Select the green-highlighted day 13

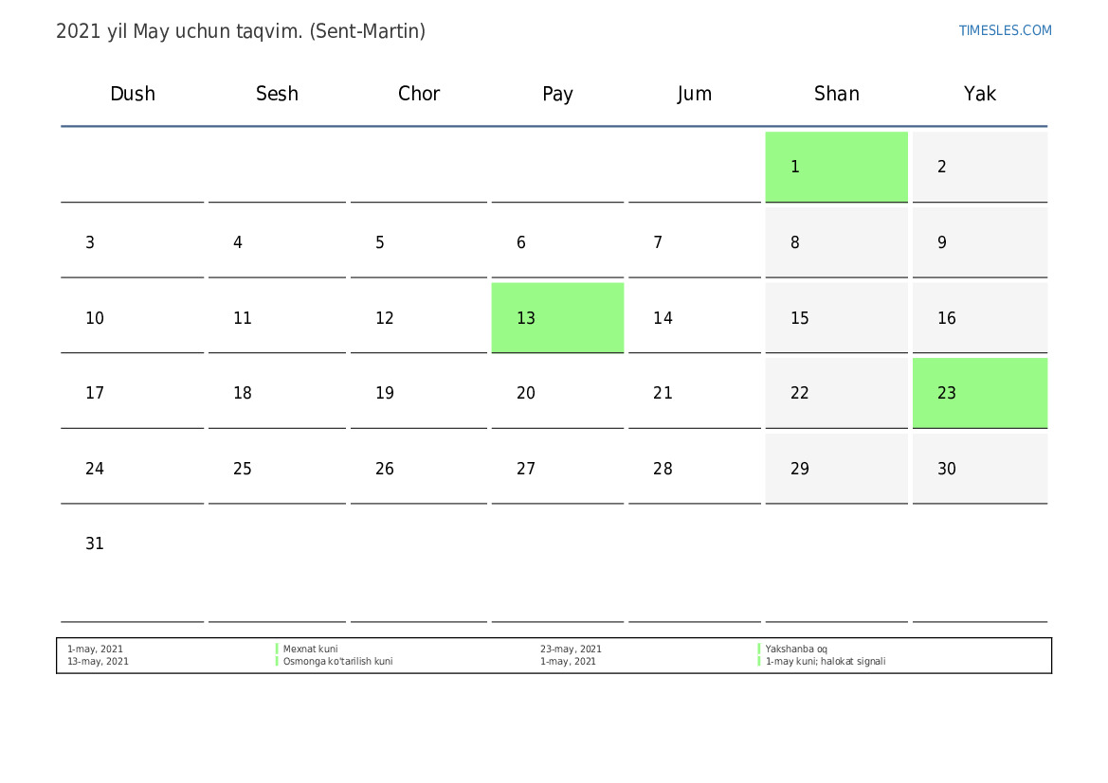click(557, 318)
